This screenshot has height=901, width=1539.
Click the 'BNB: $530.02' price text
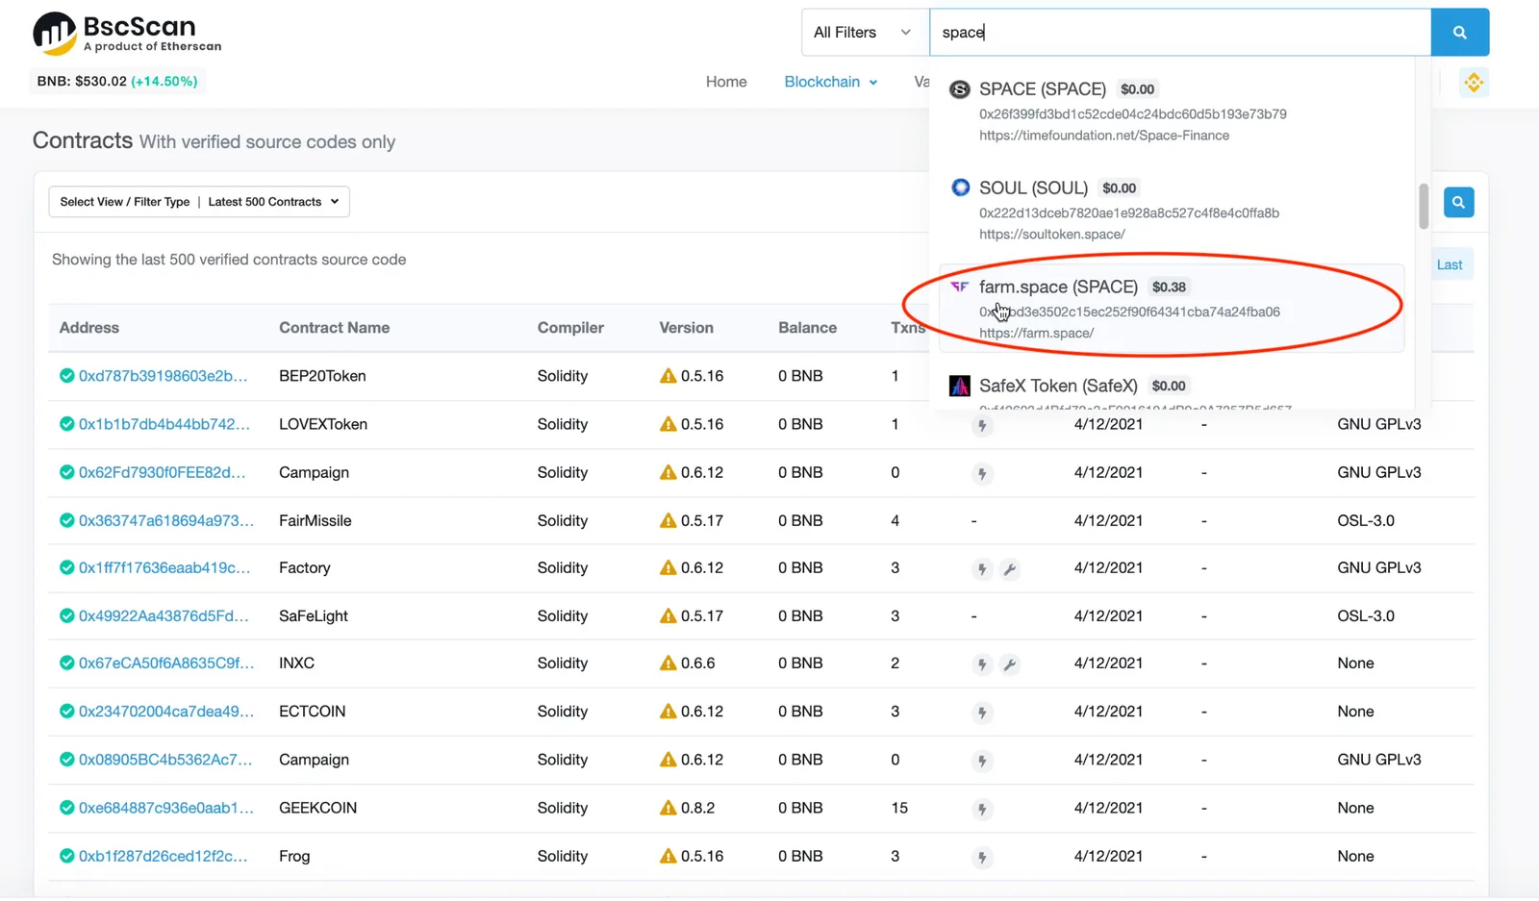click(x=82, y=82)
